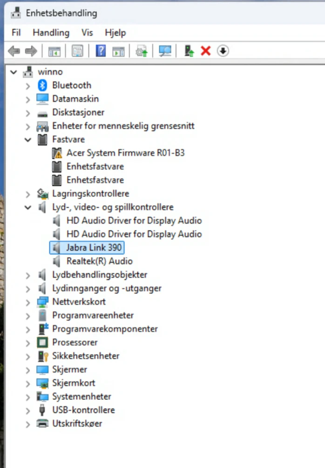
Task: Expand the Skjermer category
Action: click(28, 370)
